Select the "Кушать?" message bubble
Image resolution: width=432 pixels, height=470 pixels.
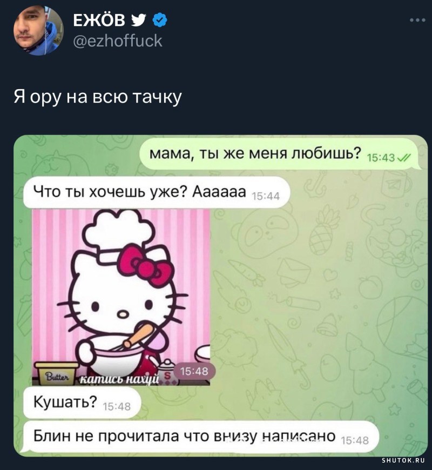82,402
